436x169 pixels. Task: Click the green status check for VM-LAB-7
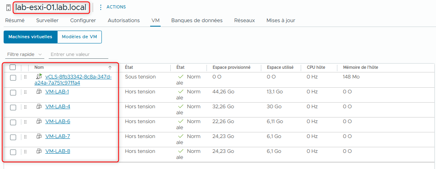pos(181,136)
